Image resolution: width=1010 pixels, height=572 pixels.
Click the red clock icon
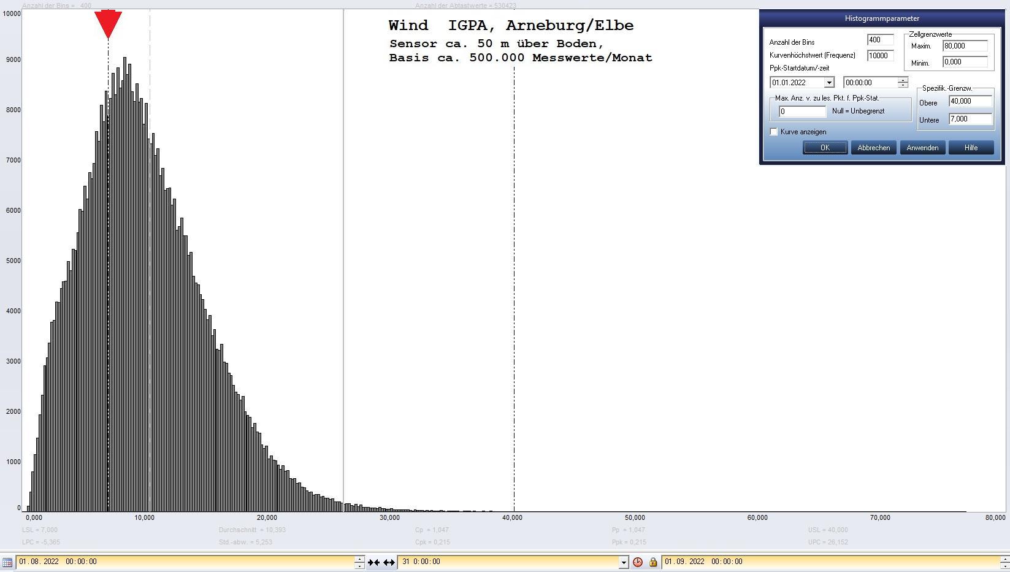638,562
